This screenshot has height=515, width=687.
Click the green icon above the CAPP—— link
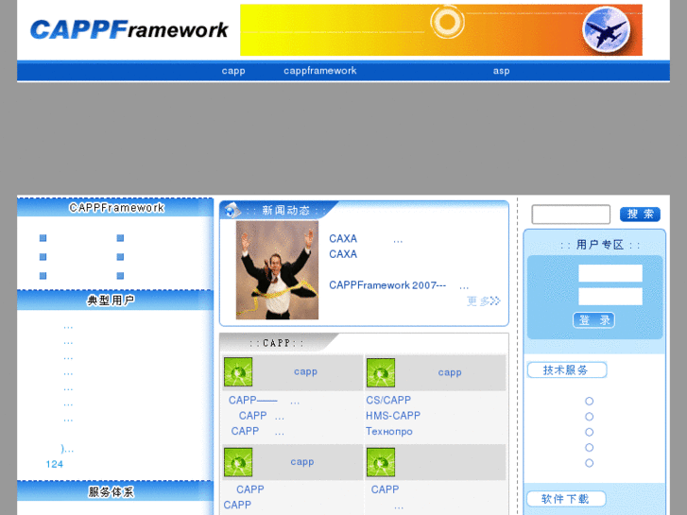coord(238,371)
